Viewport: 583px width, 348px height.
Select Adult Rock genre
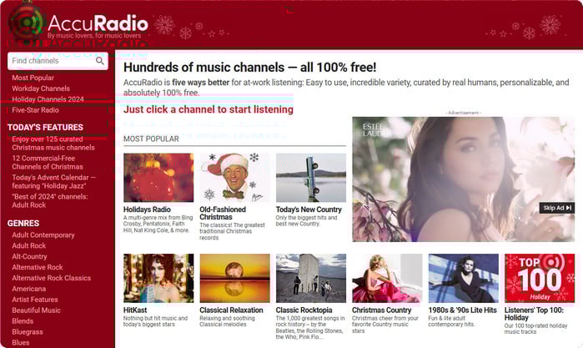pos(28,245)
